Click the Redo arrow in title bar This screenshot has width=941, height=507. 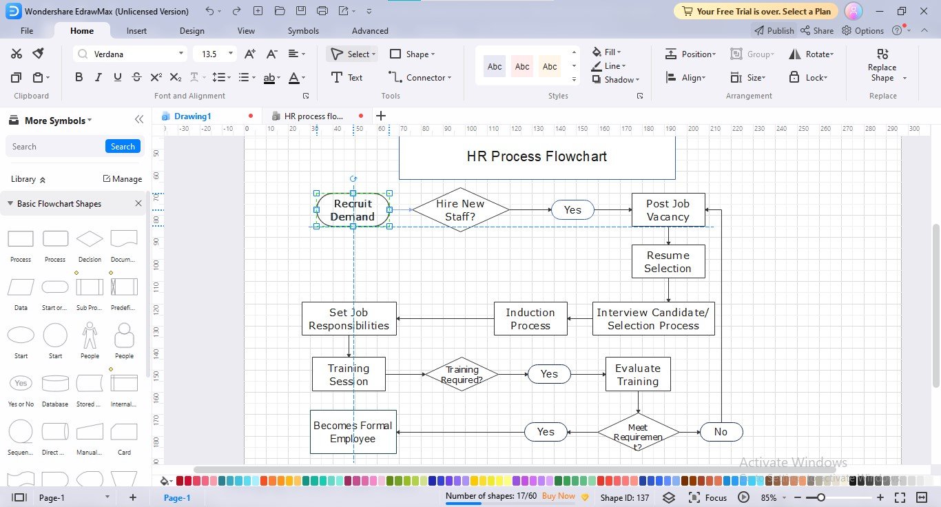[236, 11]
